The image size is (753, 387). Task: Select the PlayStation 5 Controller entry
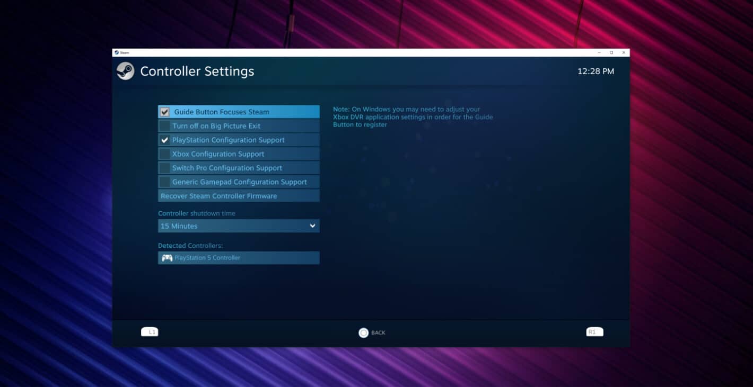[x=239, y=258]
